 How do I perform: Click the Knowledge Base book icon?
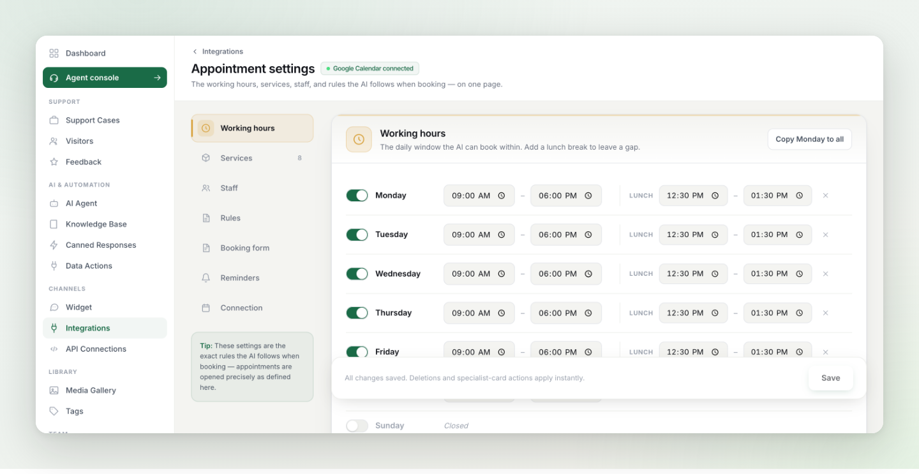[x=54, y=224]
